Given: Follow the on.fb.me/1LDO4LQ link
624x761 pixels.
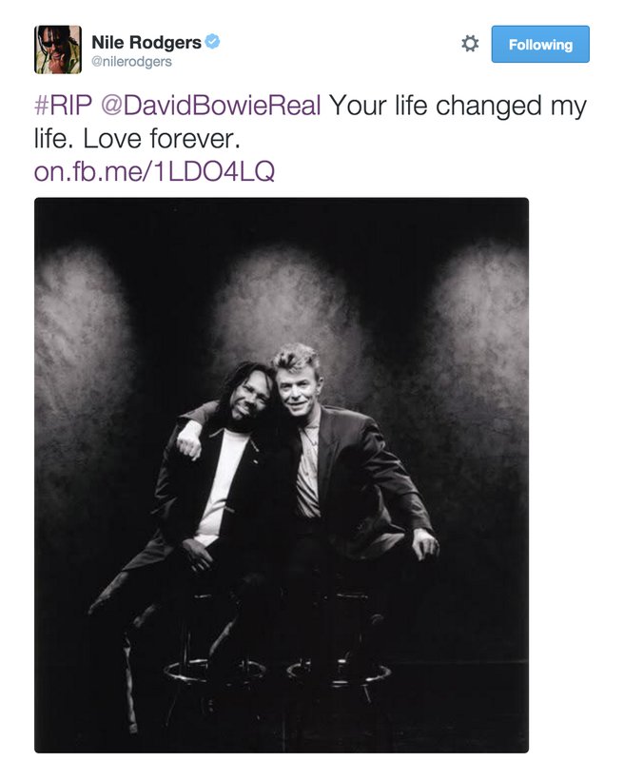Looking at the screenshot, I should coord(154,171).
